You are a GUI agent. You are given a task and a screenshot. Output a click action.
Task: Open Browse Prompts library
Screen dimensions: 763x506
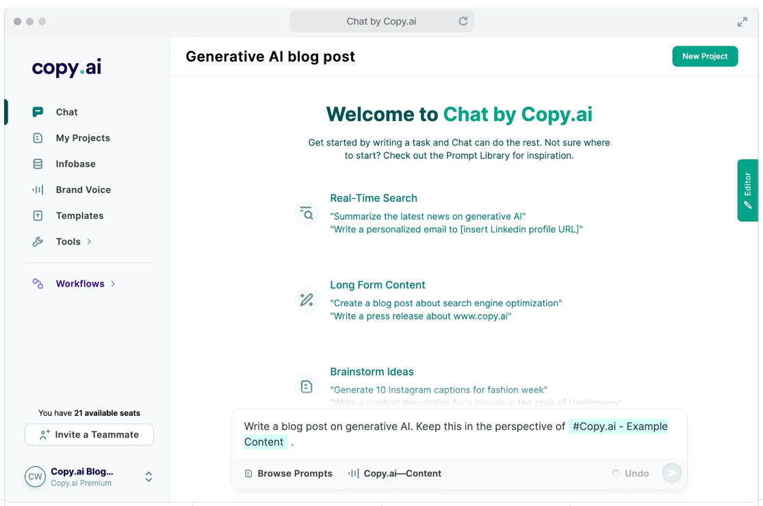pos(288,473)
